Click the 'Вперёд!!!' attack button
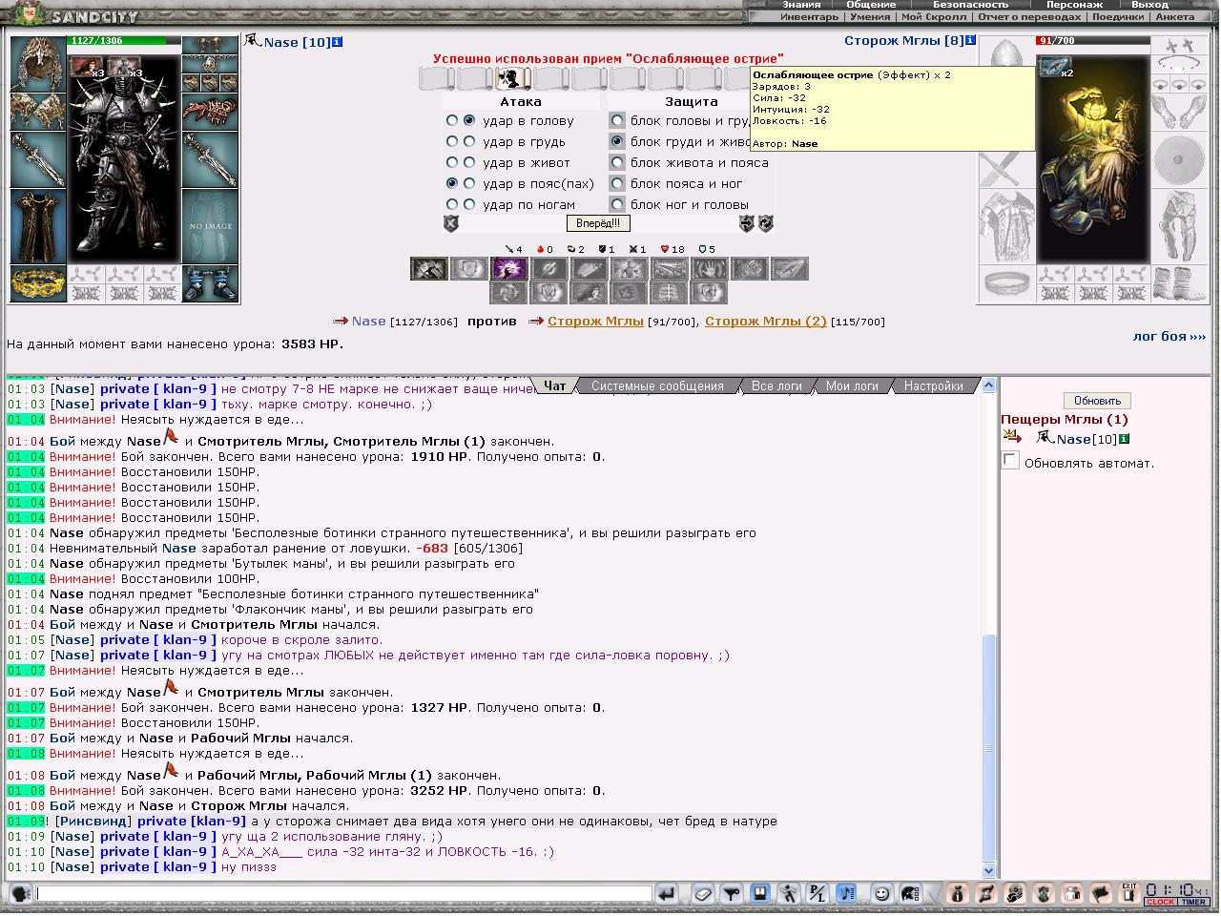 pyautogui.click(x=598, y=223)
